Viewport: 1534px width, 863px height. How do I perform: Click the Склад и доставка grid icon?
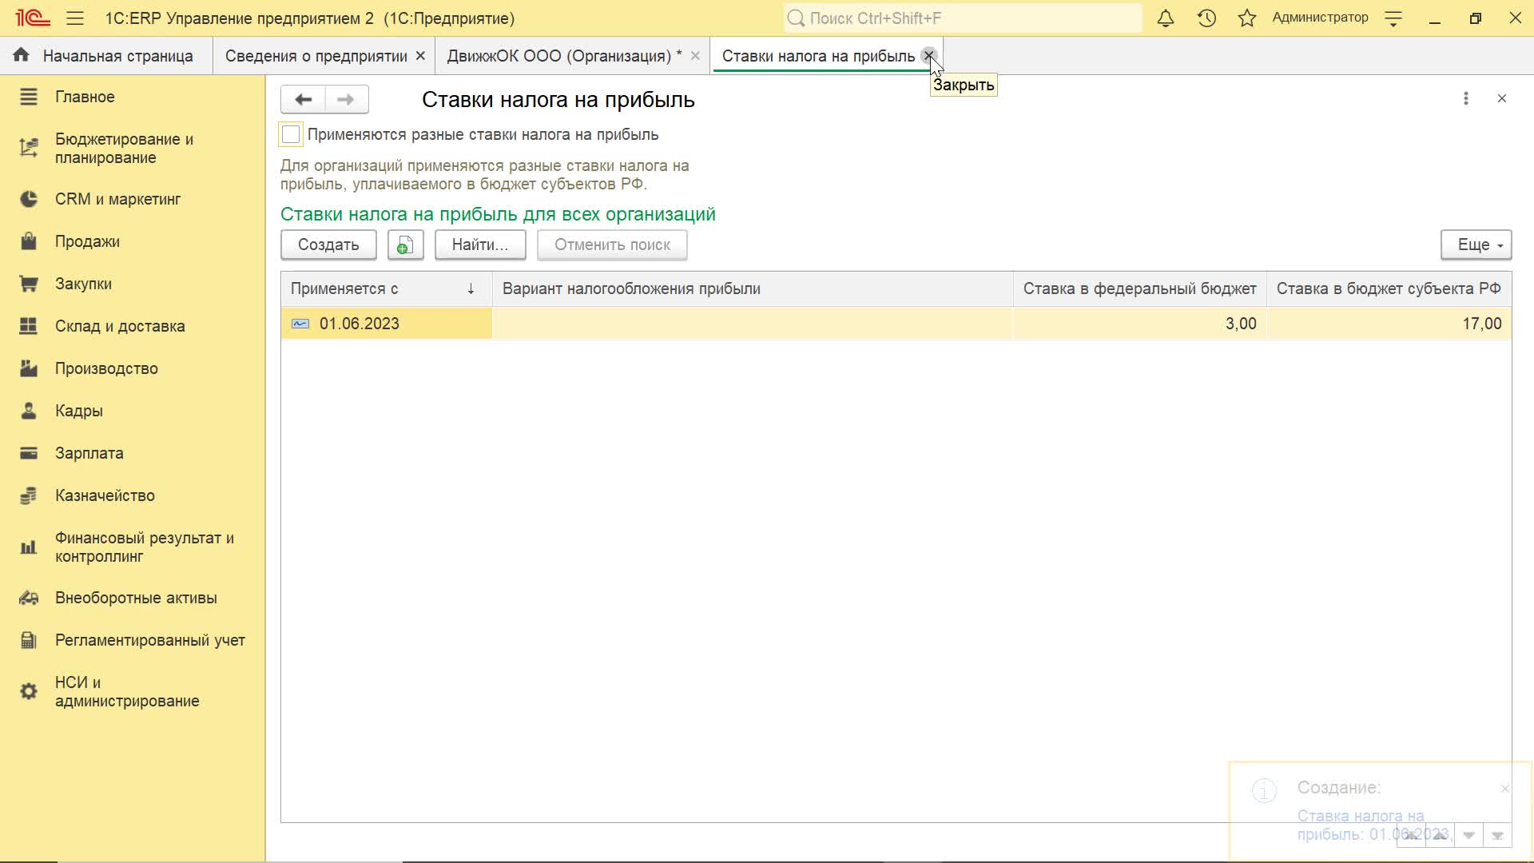click(29, 326)
